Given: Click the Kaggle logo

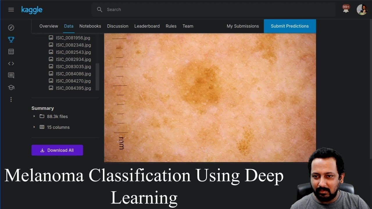Looking at the screenshot, I should pyautogui.click(x=32, y=10).
